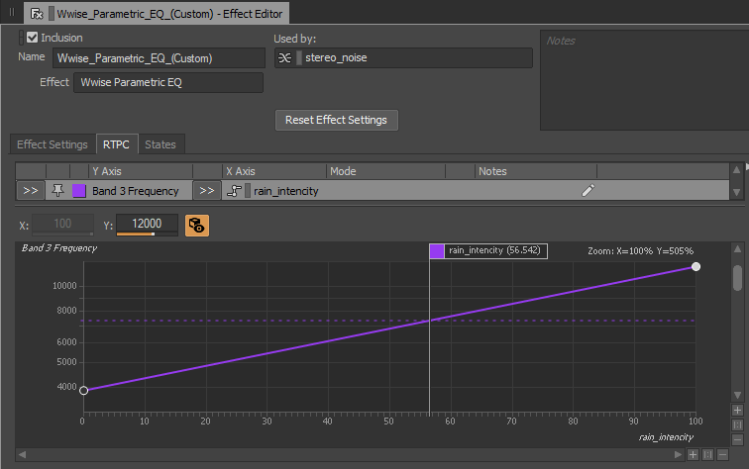
Task: Select the curve point at X 0
Action: pos(83,390)
